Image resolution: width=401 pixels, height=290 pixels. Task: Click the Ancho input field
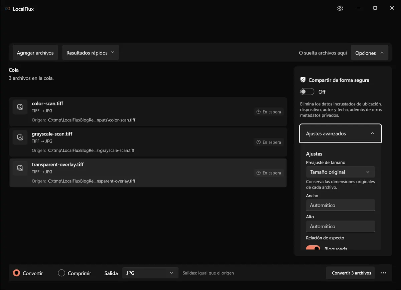pos(341,205)
